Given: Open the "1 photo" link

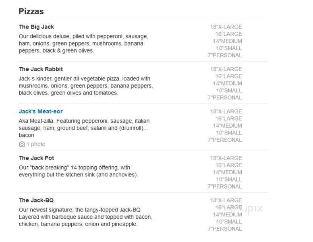Looking at the screenshot, I should click(x=35, y=144).
